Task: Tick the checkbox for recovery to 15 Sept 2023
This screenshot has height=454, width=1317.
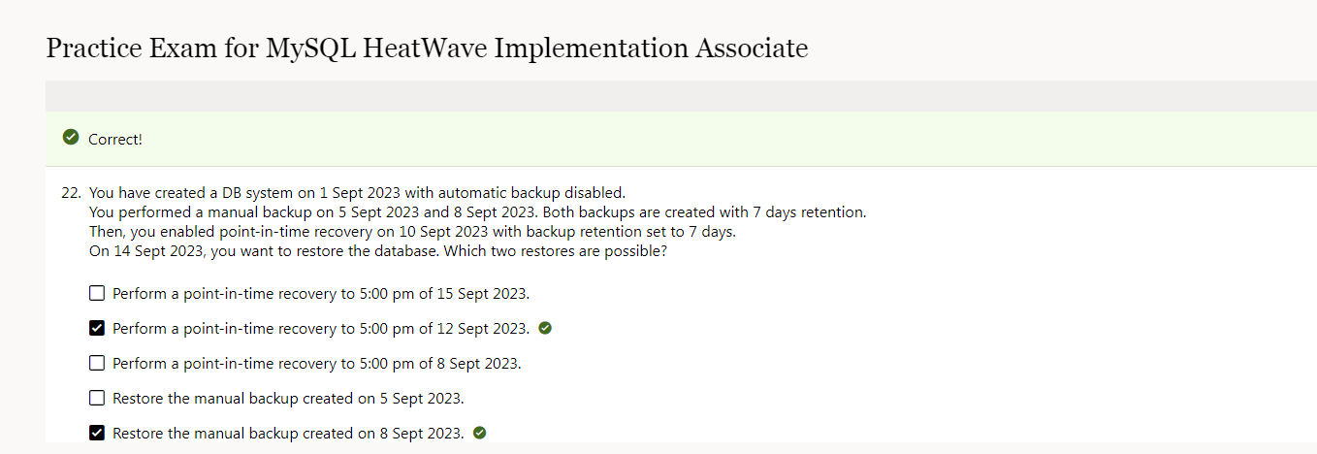Action: 97,293
